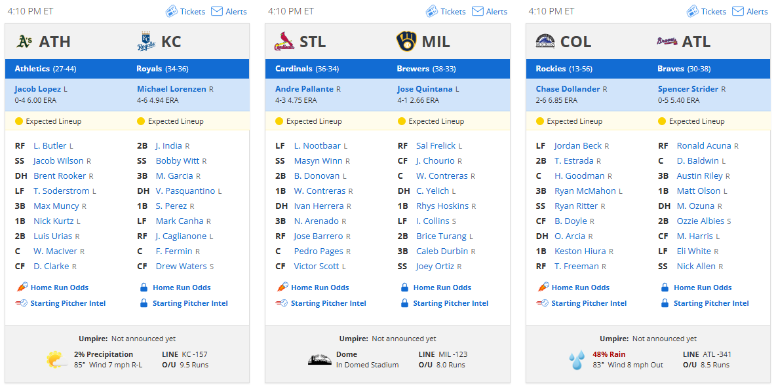Click the Alerts envelope icon for STL-MIL game
This screenshot has width=776, height=389.
pos(478,11)
